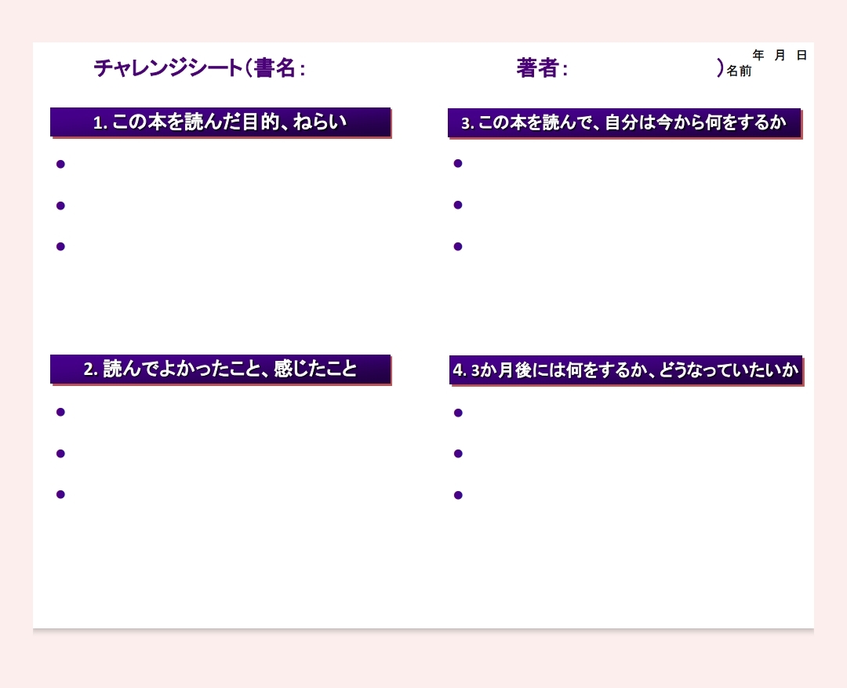Click the 著者: label
Image resolution: width=847 pixels, height=688 pixels.
tap(541, 68)
